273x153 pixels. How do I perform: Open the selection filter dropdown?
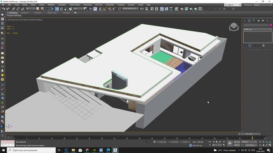30,8
